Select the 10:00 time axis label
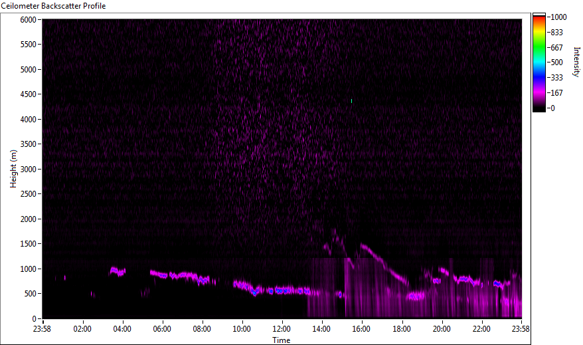The image size is (583, 345). pyautogui.click(x=242, y=329)
